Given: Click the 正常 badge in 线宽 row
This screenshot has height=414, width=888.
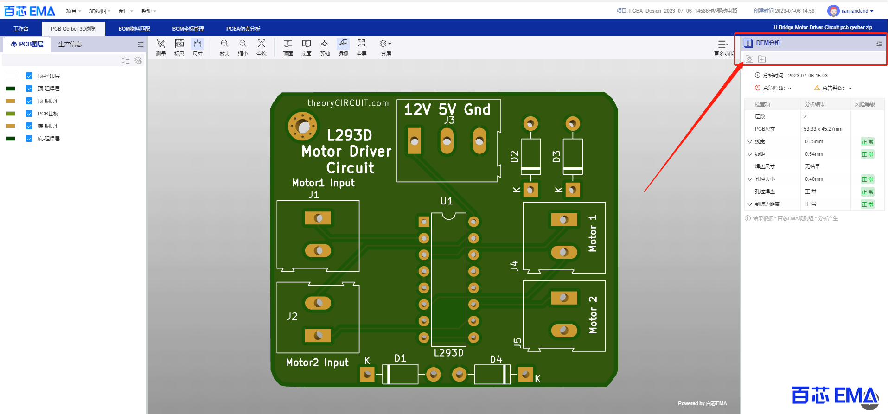Looking at the screenshot, I should tap(867, 142).
